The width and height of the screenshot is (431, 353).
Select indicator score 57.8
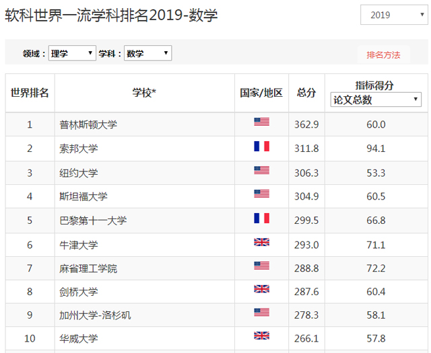[376, 338]
